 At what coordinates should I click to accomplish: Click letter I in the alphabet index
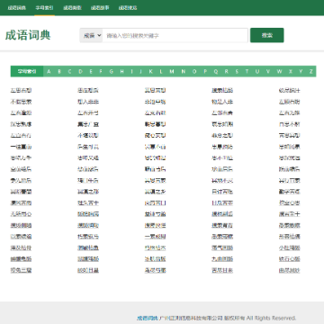click(131, 71)
